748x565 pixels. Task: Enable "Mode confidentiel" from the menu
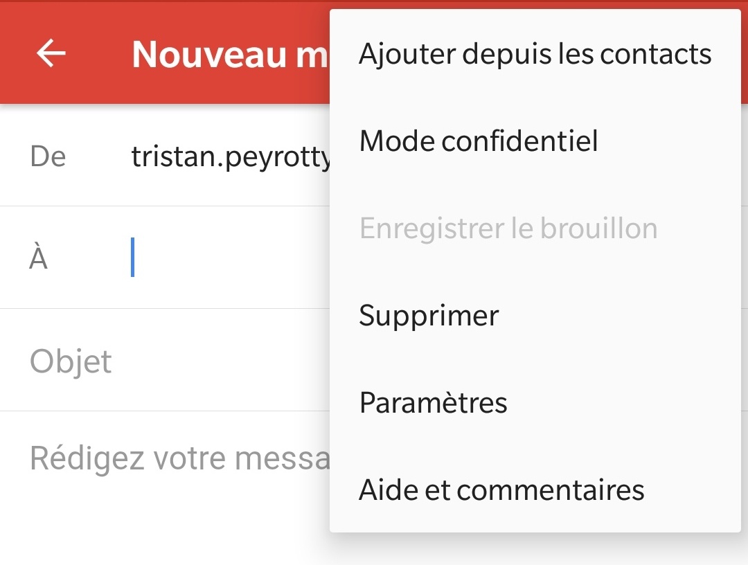tap(479, 141)
